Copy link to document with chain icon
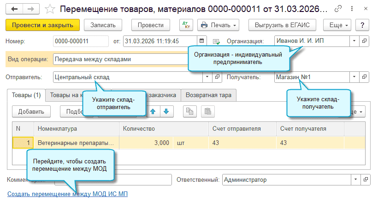The height and width of the screenshot is (208, 378). point(339,9)
